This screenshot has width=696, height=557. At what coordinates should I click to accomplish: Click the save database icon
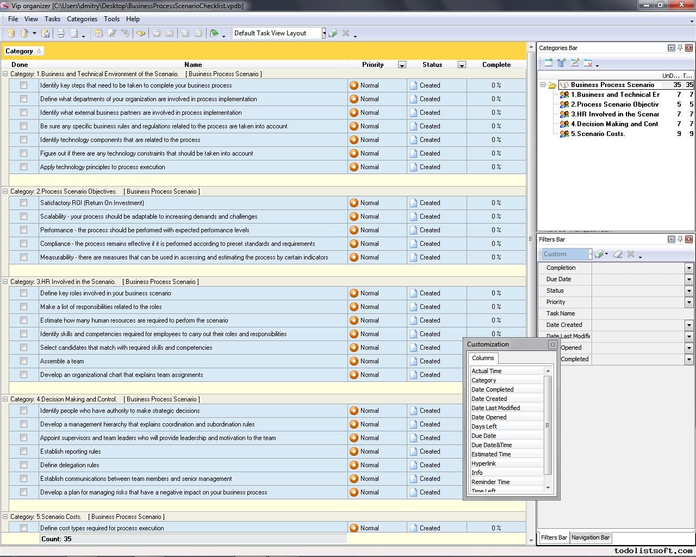[46, 33]
